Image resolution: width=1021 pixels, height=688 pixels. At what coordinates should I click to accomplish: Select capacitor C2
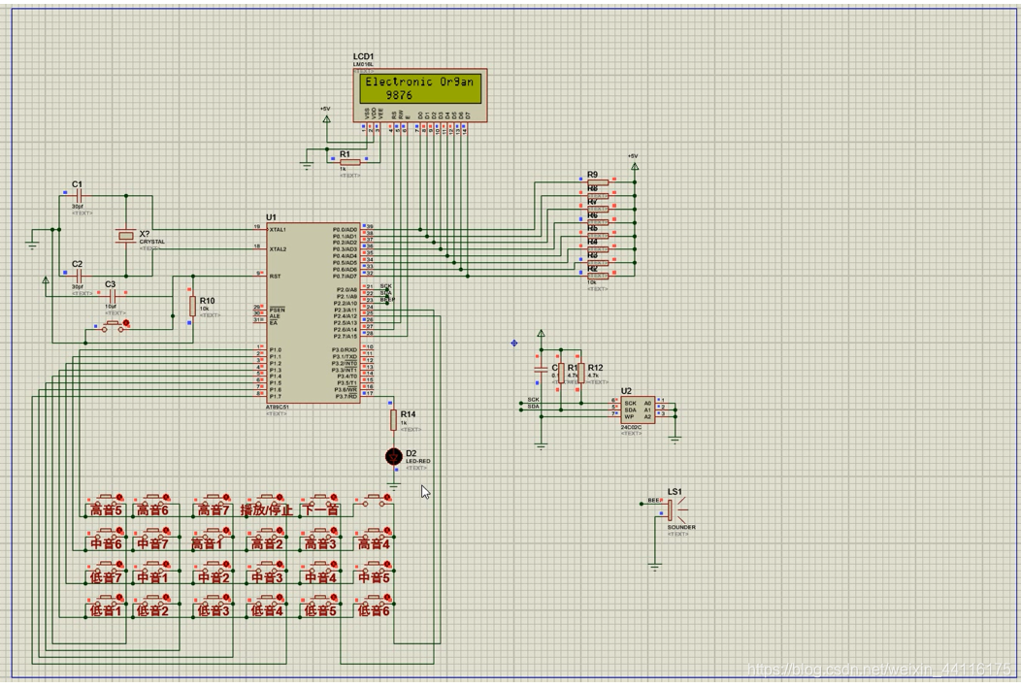[79, 276]
